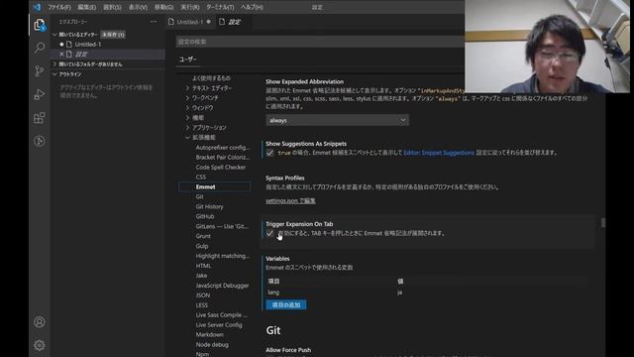Collapse 拡張機能 settings category
This screenshot has width=634, height=357.
(x=187, y=137)
